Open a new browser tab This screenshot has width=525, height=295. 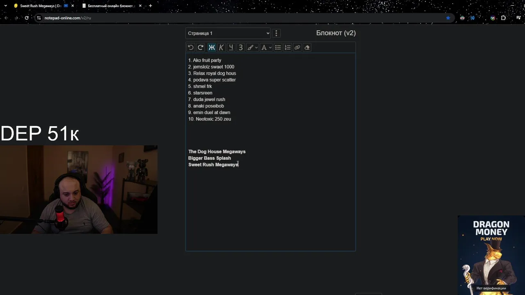click(x=151, y=6)
